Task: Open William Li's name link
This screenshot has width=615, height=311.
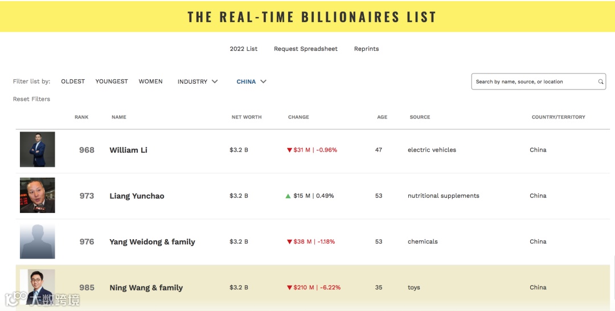Action: 128,150
